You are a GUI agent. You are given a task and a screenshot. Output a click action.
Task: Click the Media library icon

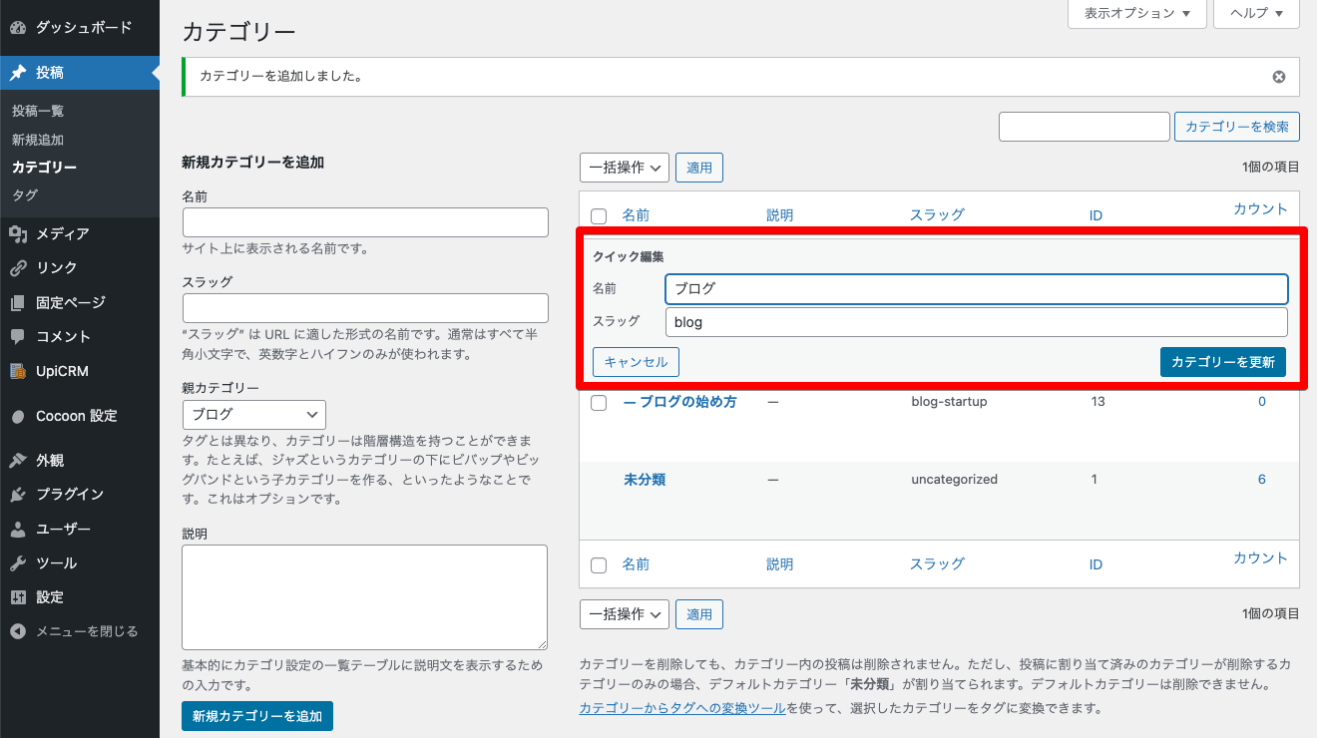pyautogui.click(x=18, y=234)
